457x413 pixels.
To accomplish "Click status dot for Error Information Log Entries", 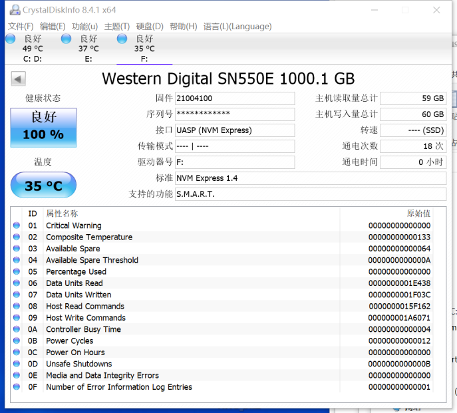I will 17,387.
